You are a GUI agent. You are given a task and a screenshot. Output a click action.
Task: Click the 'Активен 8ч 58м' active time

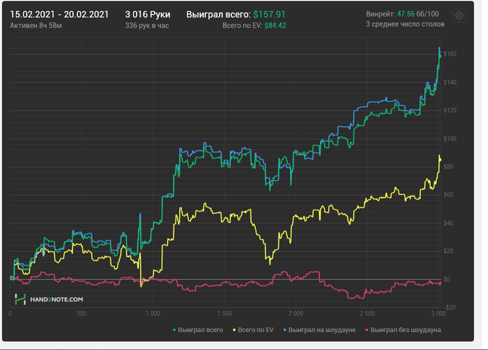point(36,26)
